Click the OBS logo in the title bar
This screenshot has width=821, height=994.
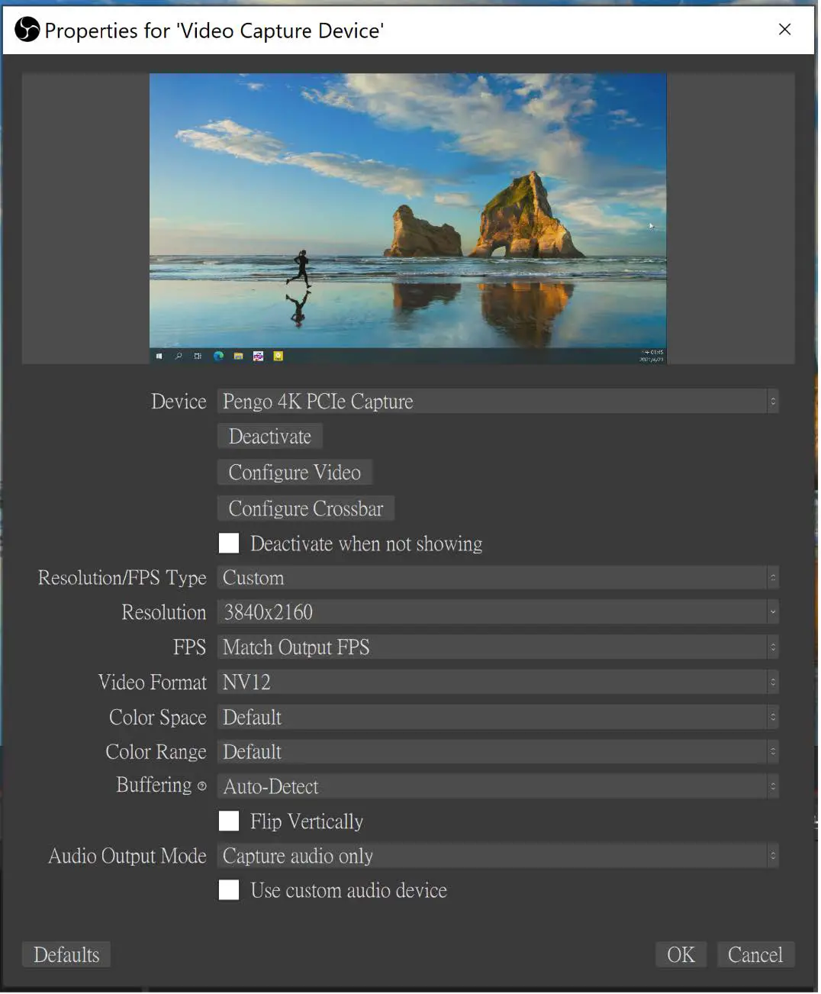(x=27, y=30)
